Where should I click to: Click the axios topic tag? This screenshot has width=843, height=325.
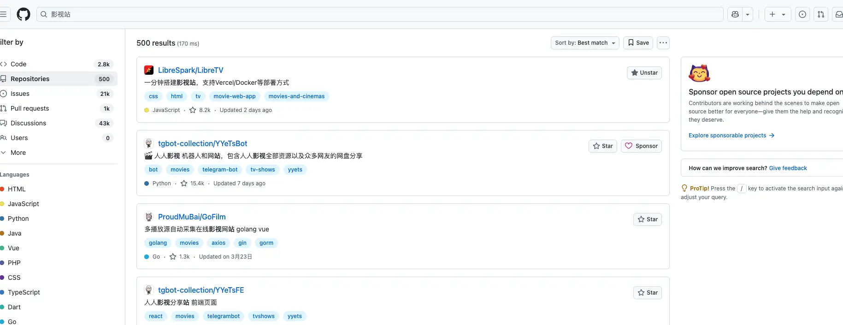[218, 243]
